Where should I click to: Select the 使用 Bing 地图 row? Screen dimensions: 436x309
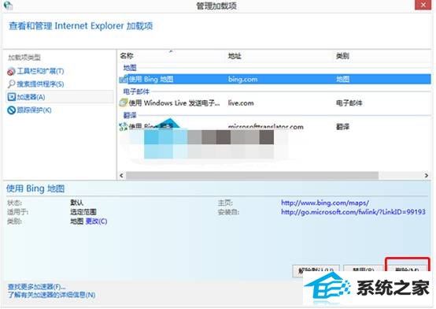pos(275,79)
